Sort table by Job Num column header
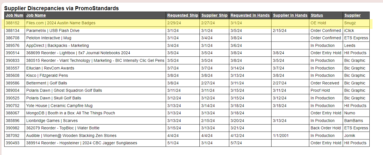Screen dimensions: 383x155 pyautogui.click(x=14, y=16)
